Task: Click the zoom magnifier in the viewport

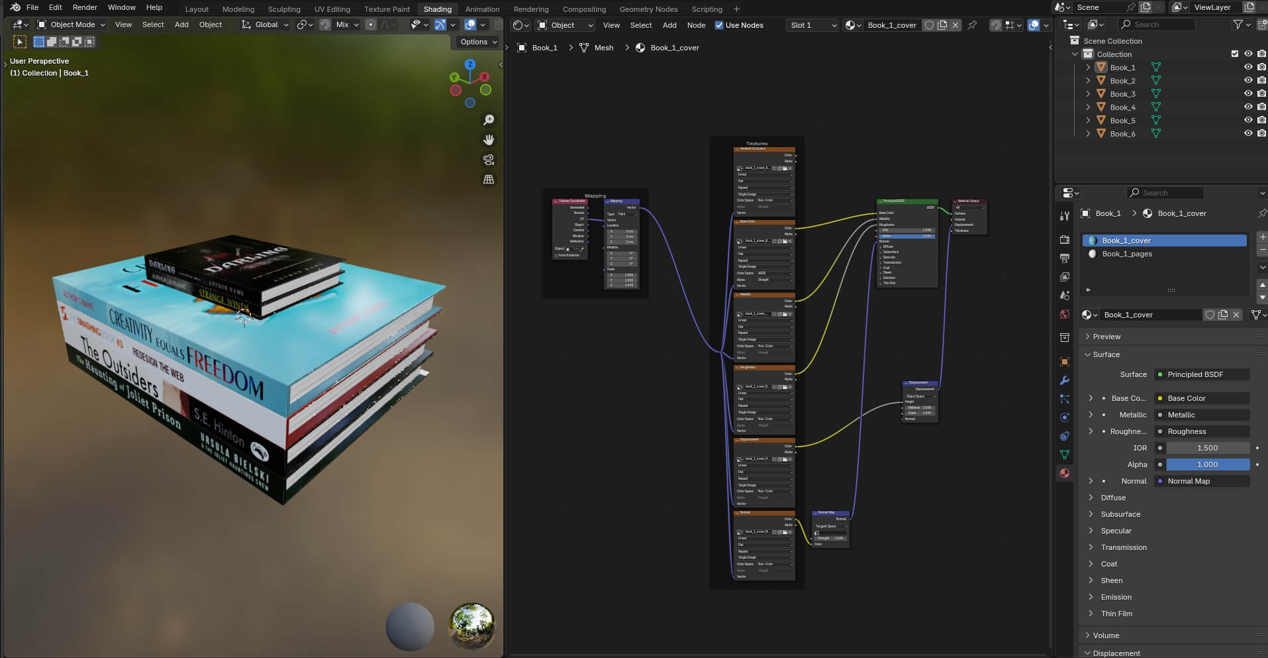Action: [489, 120]
